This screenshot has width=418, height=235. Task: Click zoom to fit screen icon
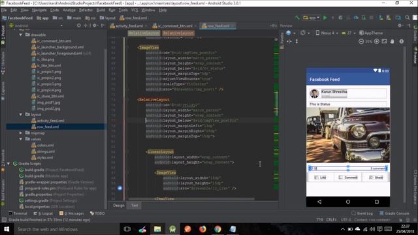click(x=384, y=41)
